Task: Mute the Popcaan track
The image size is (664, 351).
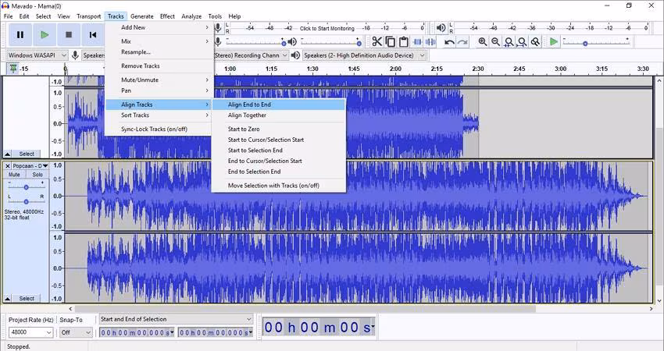Action: pyautogui.click(x=14, y=174)
